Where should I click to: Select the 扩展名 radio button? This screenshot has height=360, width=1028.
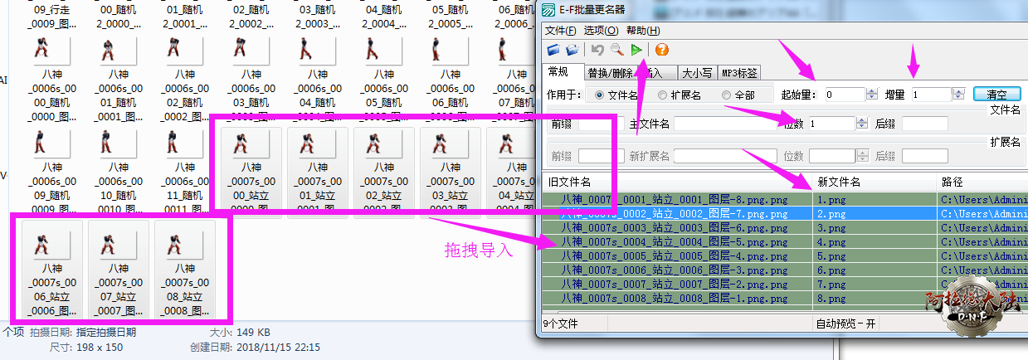click(662, 95)
